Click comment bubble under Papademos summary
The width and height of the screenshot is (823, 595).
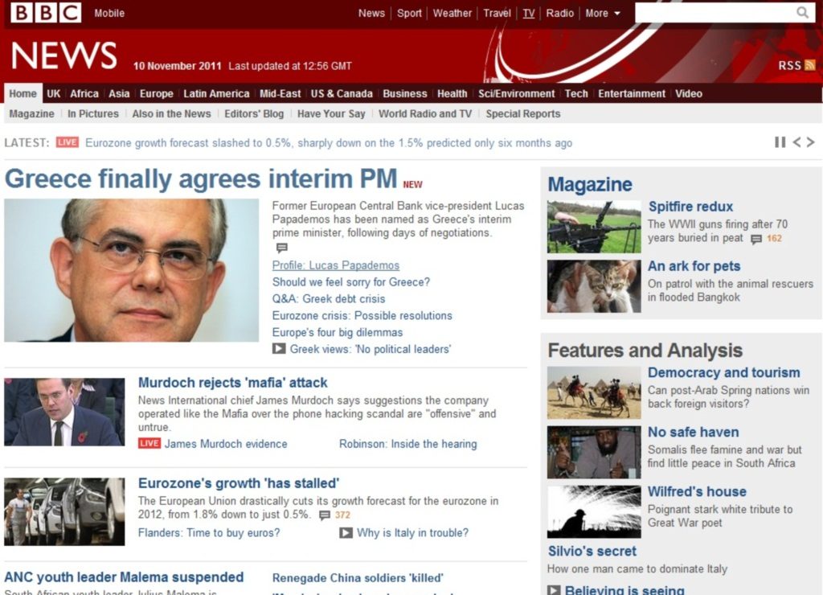click(x=282, y=248)
